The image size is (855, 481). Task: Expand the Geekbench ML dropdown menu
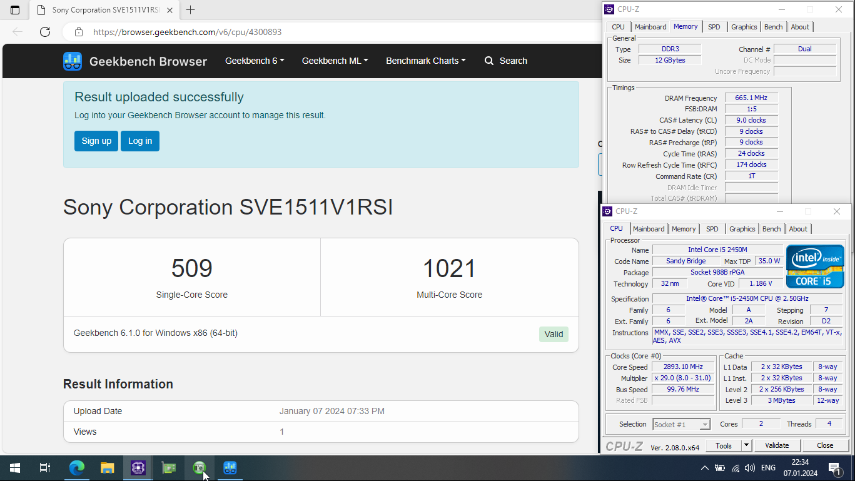click(x=335, y=61)
